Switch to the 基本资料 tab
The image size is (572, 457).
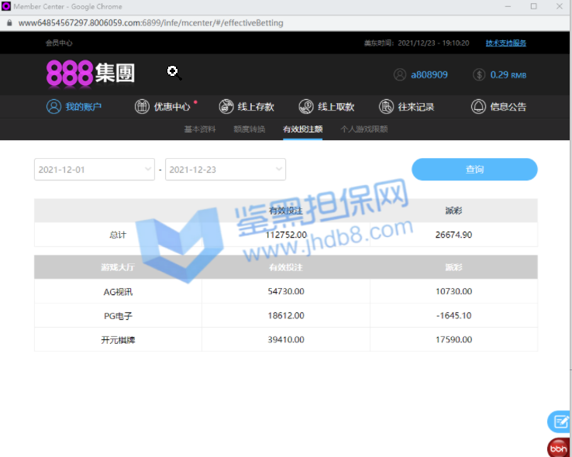(199, 129)
